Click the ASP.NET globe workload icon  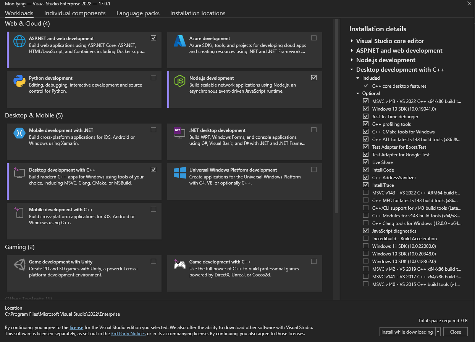click(x=19, y=41)
